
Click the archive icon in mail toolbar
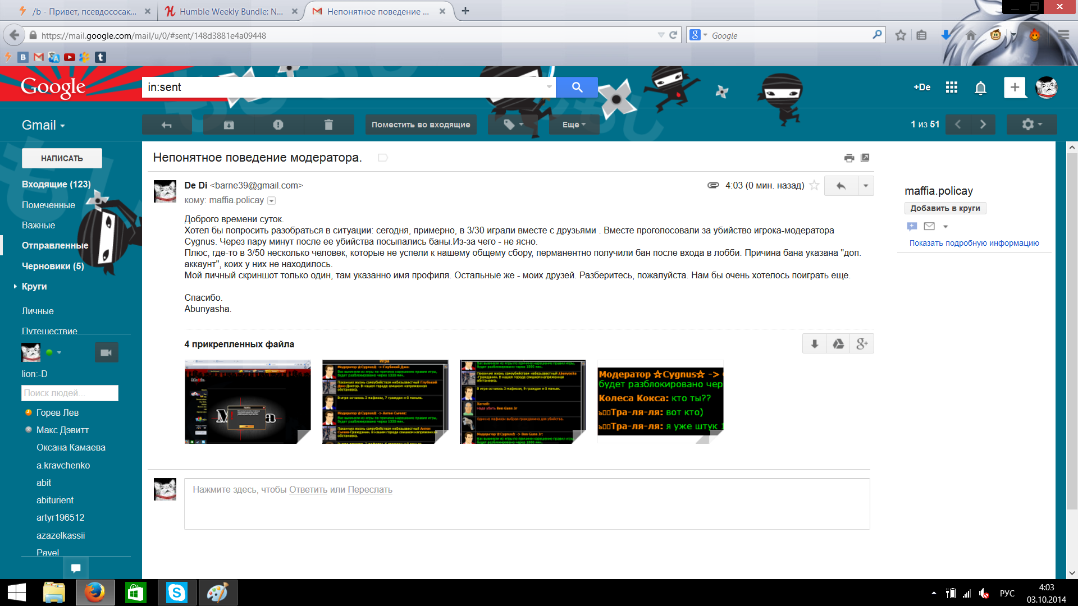click(229, 125)
